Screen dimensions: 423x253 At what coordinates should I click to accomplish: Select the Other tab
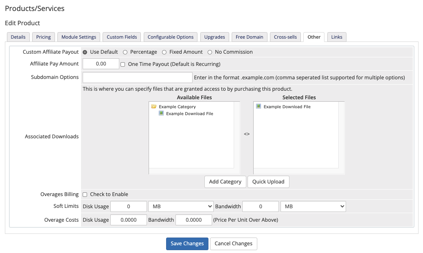[x=314, y=37]
